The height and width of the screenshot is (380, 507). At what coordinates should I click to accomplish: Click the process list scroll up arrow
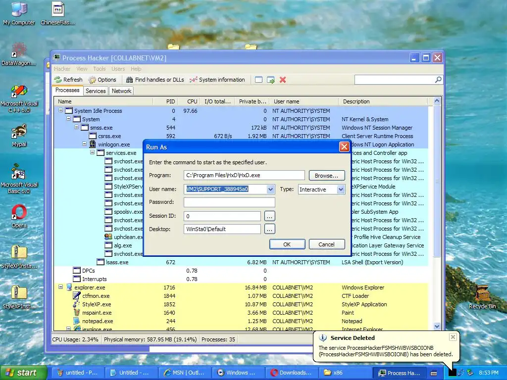click(x=437, y=101)
